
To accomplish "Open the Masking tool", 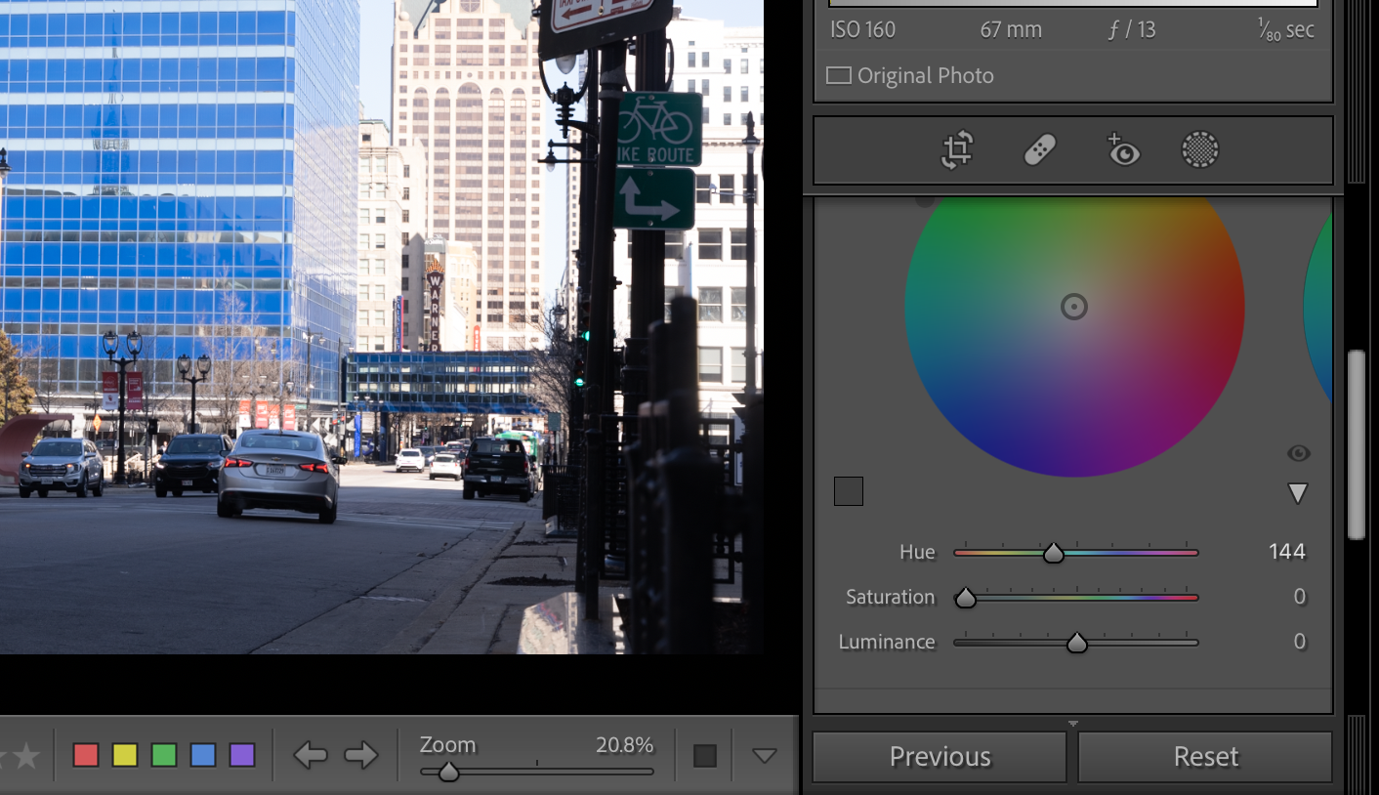I will click(1200, 149).
